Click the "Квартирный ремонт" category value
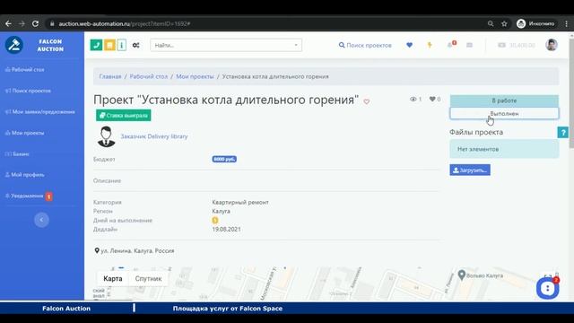Viewport: 574px width, 323px height. (x=240, y=202)
